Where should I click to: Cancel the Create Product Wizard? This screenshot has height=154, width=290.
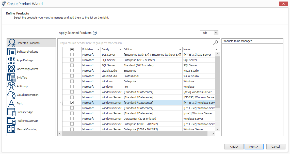(x=276, y=147)
